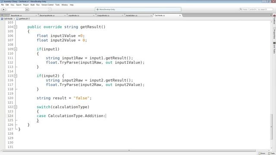This screenshot has width=276, height=155.
Task: Click on 'CalculationType.Addition:' in line 124
Action: [x=77, y=116]
